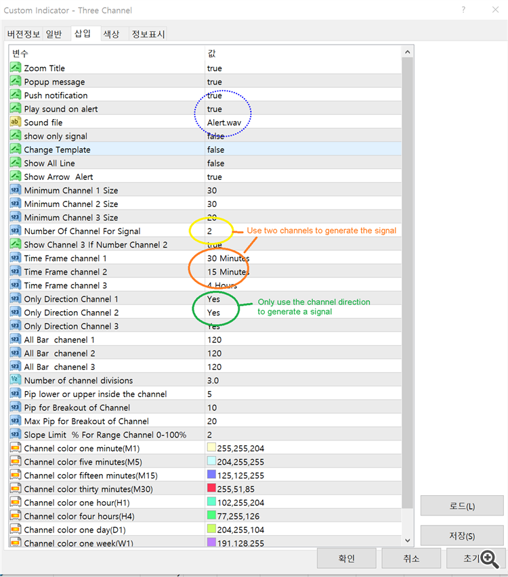Click the 저장(S) save button
Viewport: 508px width, 577px height.
(462, 536)
